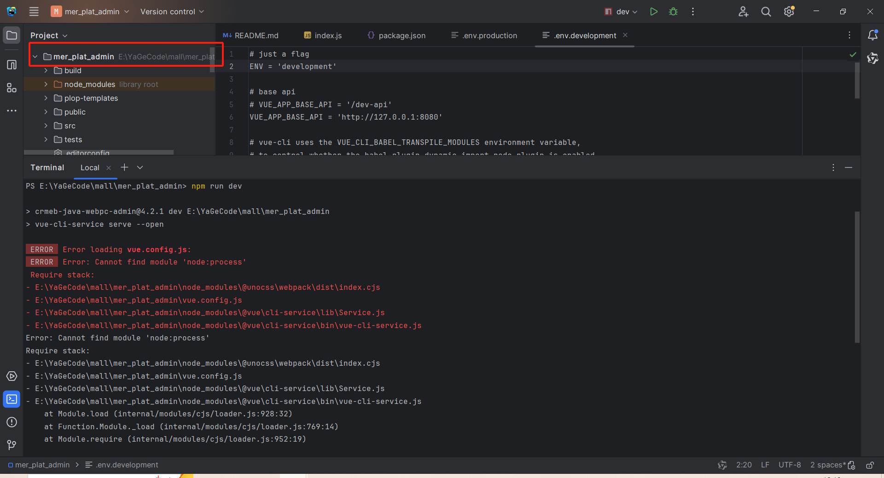Open editor tabs options menu
This screenshot has width=884, height=478.
(849, 35)
